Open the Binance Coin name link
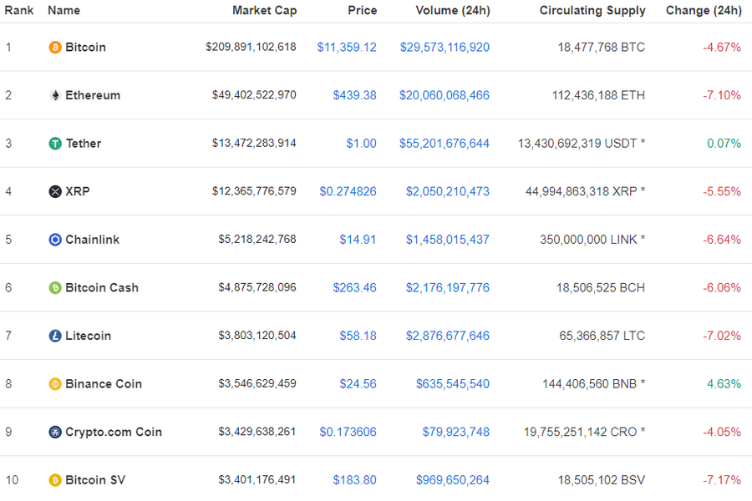Viewport: 752px width, 501px height. coord(104,383)
